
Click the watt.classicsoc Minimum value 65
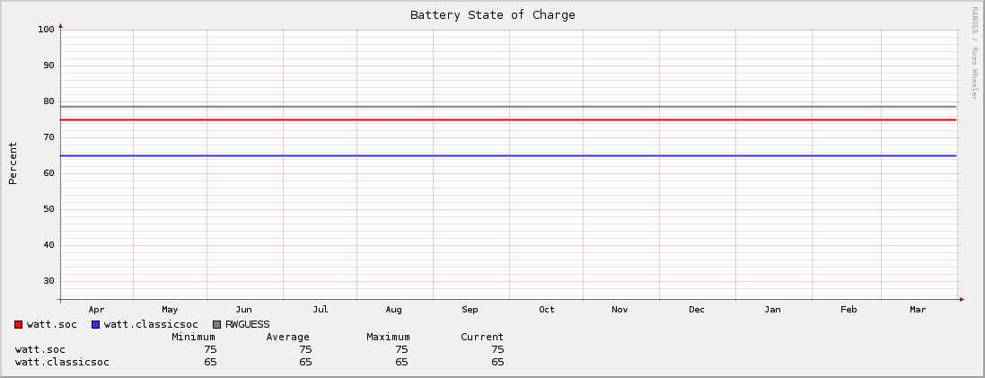tap(210, 363)
